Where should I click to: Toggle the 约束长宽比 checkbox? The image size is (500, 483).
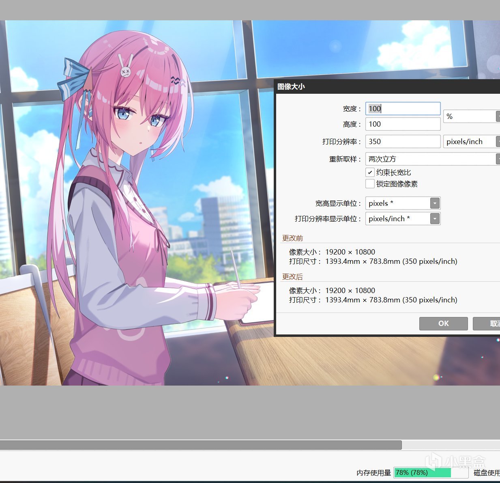[x=370, y=172]
